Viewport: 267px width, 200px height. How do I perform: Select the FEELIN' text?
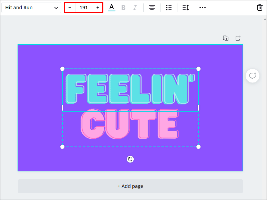coord(130,89)
